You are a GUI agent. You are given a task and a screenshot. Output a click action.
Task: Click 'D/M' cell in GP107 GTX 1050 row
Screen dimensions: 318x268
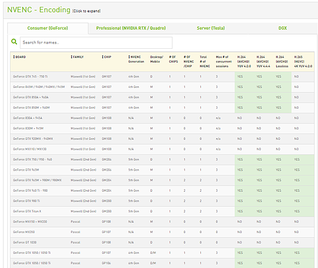tap(153, 253)
